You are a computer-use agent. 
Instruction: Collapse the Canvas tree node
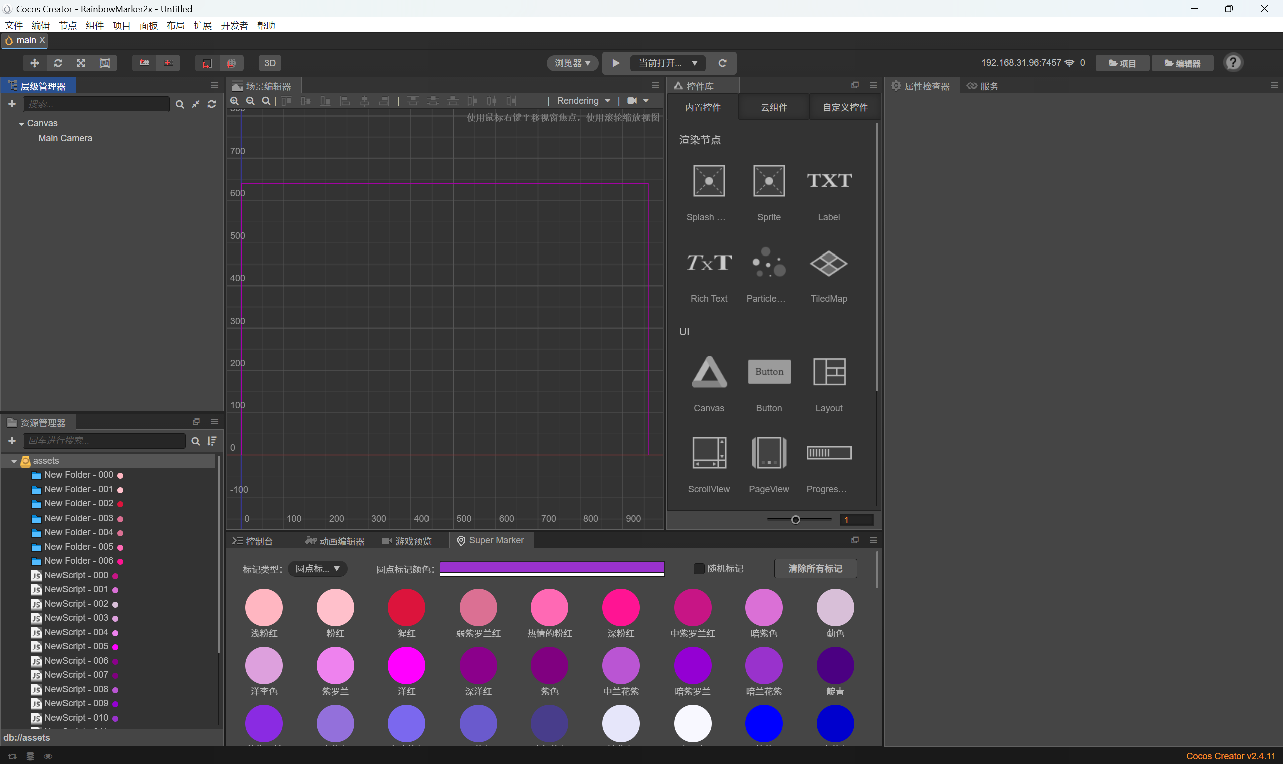pos(21,124)
